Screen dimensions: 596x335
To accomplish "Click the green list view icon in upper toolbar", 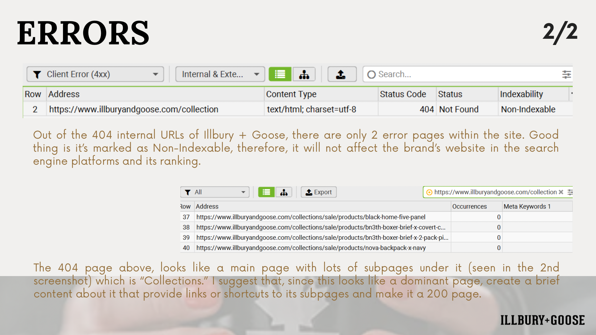I will pyautogui.click(x=280, y=74).
